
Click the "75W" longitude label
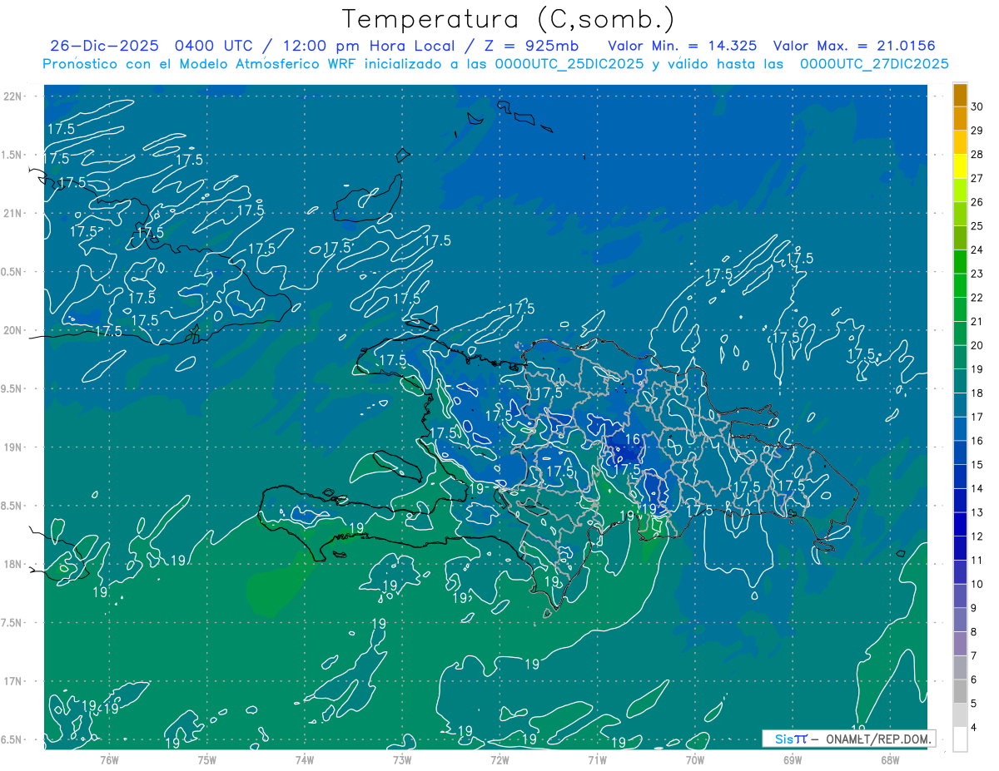[x=206, y=759]
